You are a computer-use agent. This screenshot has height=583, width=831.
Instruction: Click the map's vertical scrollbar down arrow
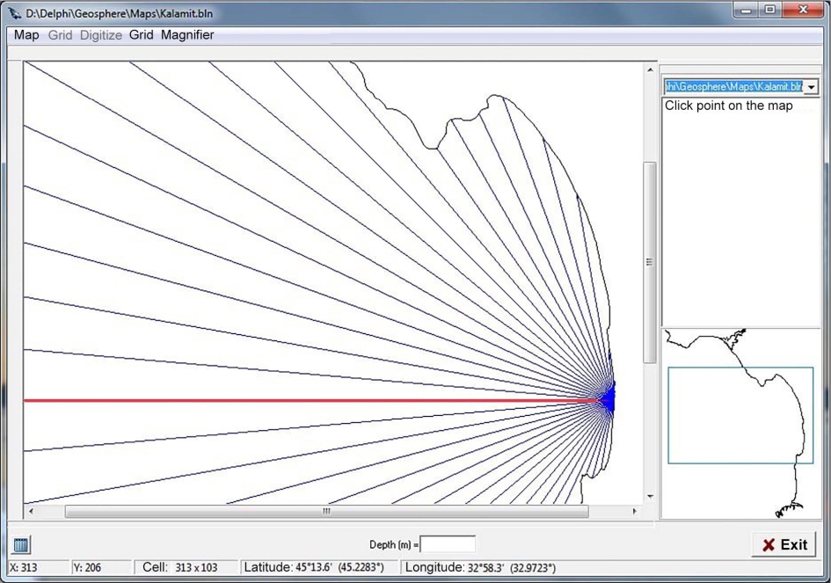(x=651, y=497)
